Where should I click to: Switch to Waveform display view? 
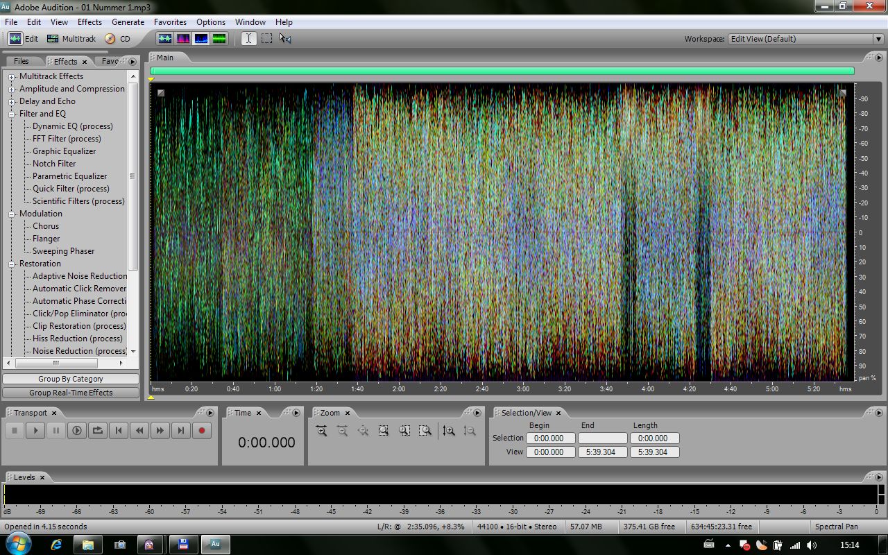(165, 39)
